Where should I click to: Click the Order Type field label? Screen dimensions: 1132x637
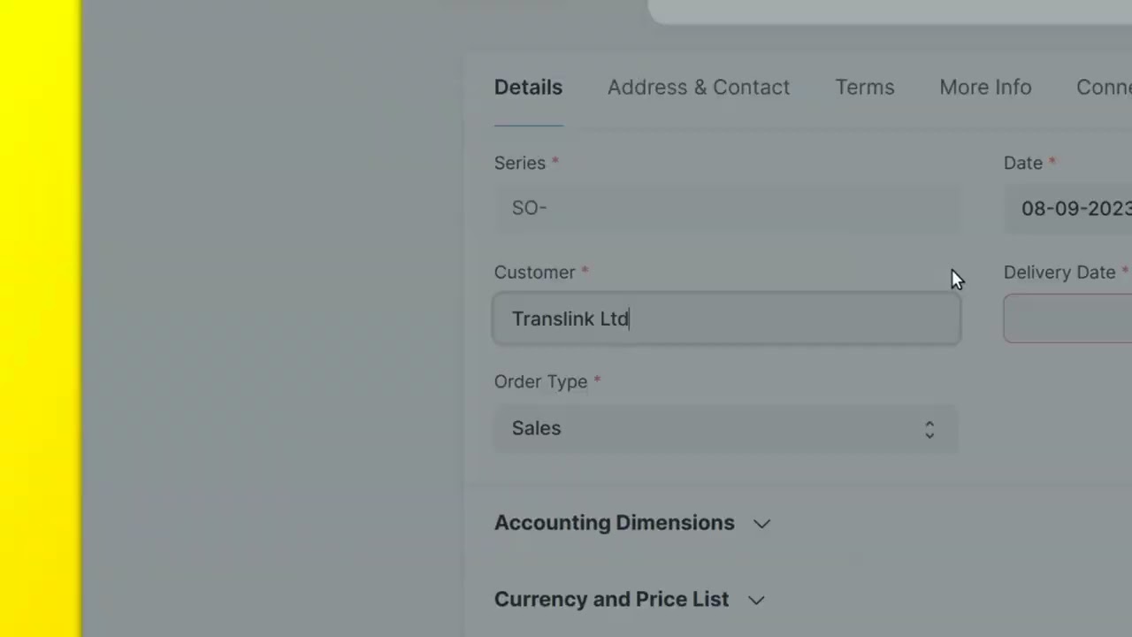pos(540,381)
